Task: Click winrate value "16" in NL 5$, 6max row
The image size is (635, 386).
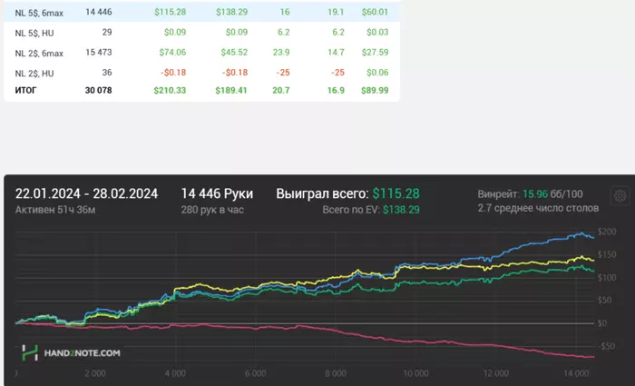Action: (x=285, y=12)
